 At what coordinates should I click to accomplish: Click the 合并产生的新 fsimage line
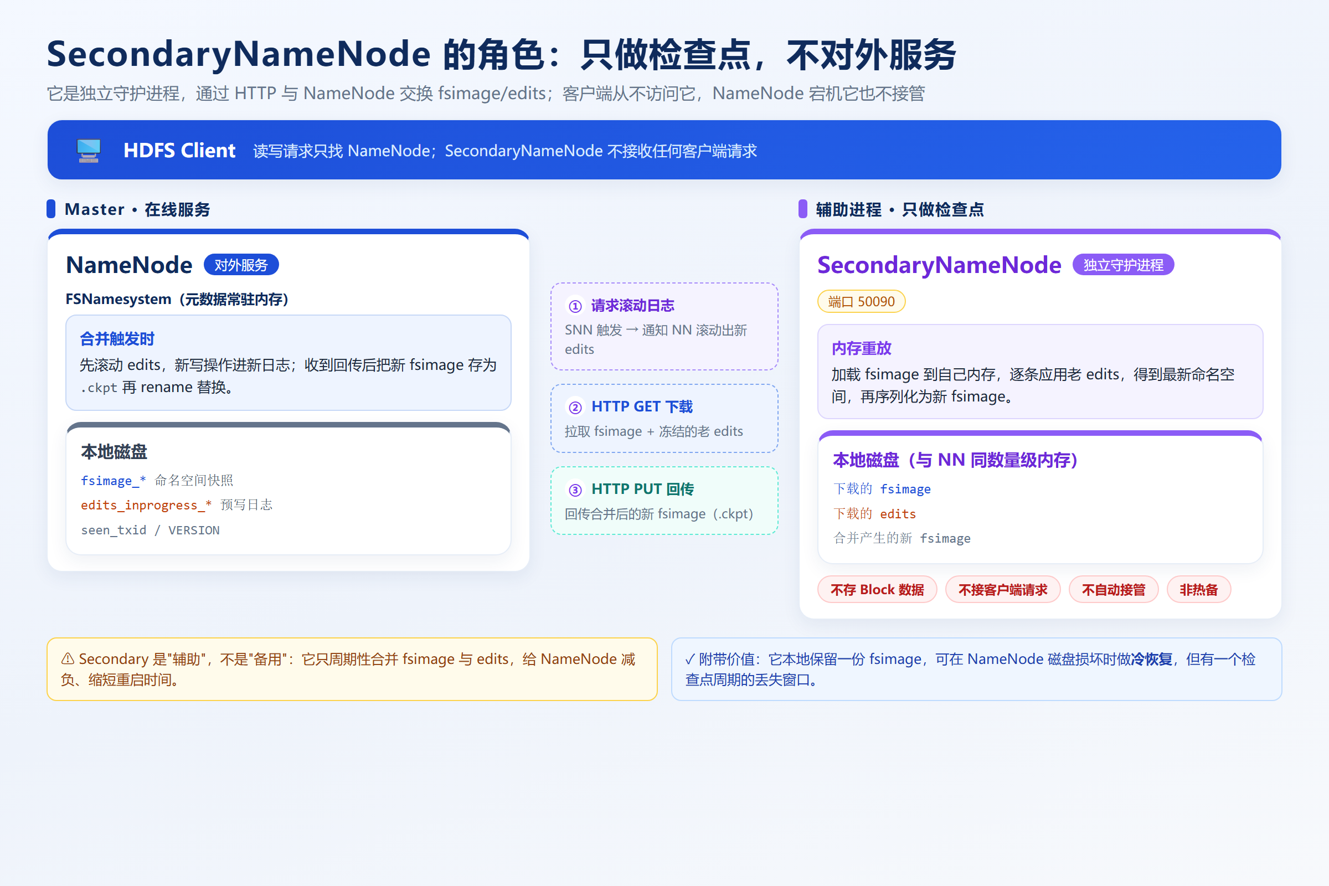click(902, 538)
